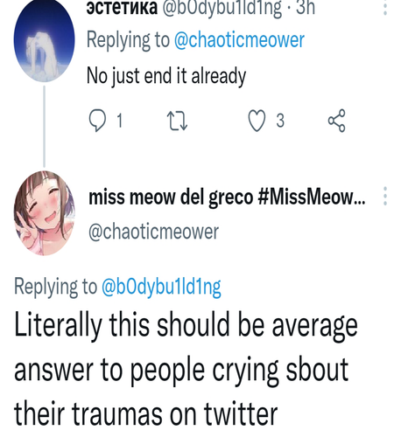
Task: Click the thread connector line between avatars
Action: click(45, 127)
